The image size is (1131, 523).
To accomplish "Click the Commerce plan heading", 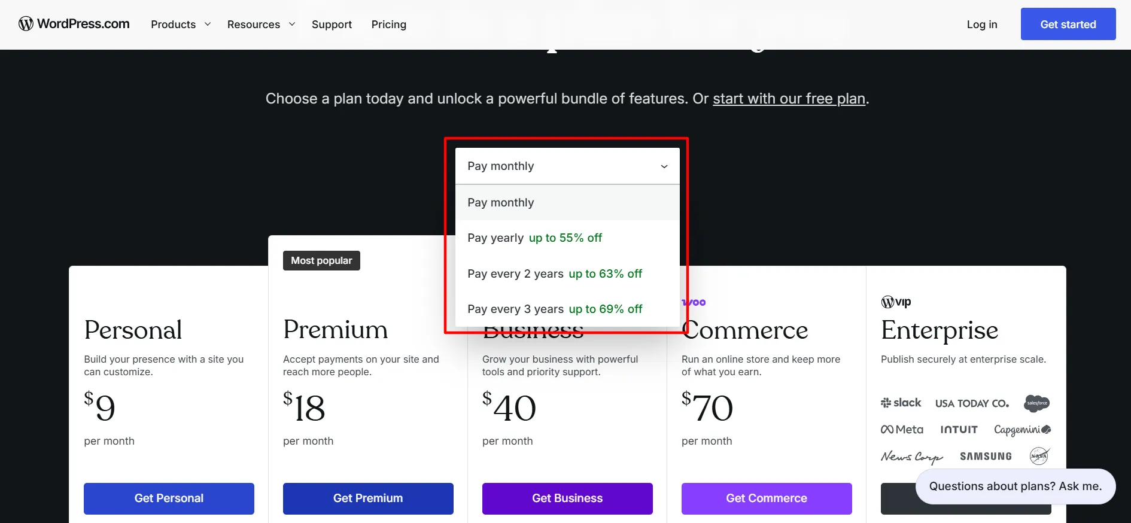I will (x=745, y=330).
